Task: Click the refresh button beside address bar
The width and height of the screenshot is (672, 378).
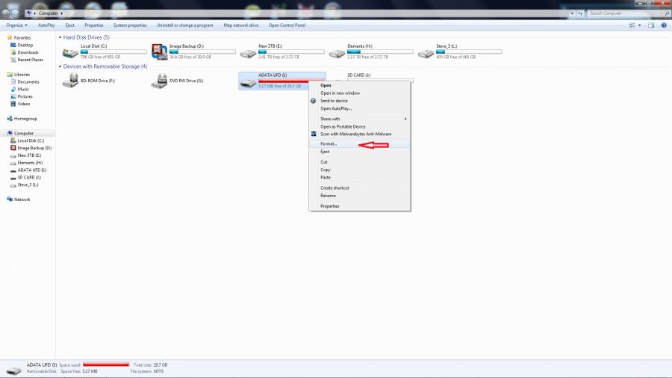Action: [580, 13]
